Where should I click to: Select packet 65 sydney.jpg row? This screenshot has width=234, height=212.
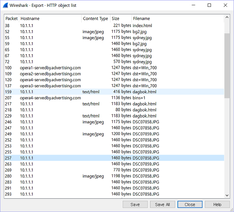coord(114,50)
